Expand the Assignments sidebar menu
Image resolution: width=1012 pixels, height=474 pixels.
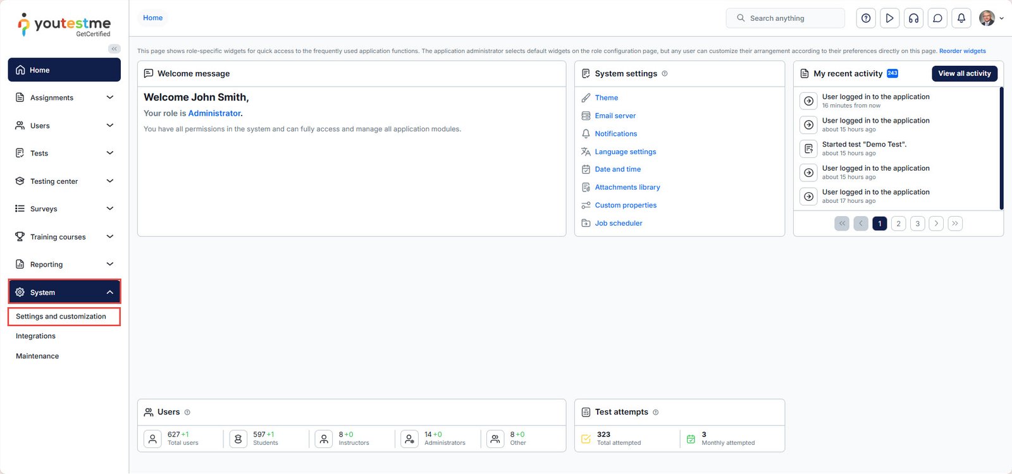point(64,98)
